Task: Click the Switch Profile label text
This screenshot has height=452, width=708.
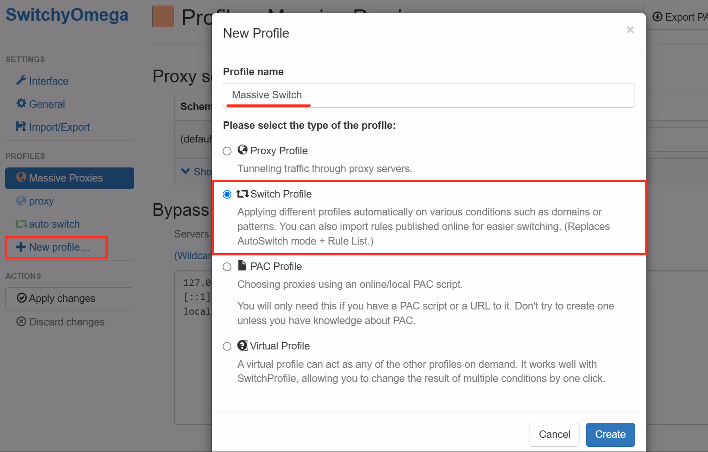Action: click(x=281, y=194)
